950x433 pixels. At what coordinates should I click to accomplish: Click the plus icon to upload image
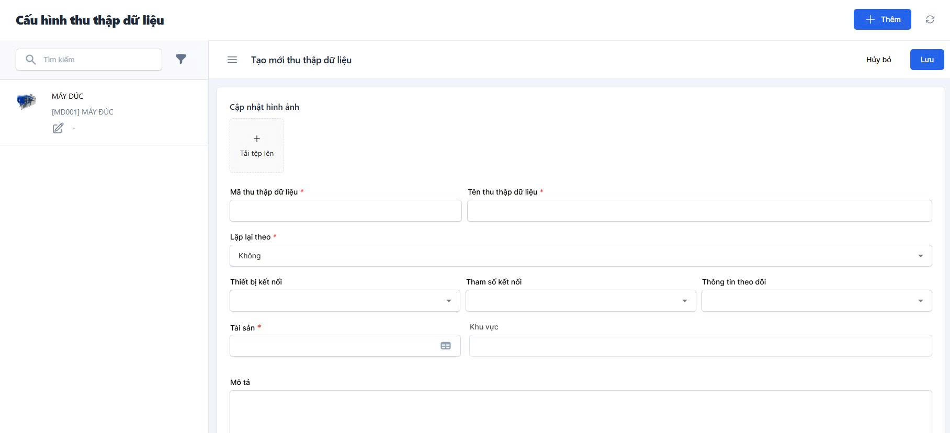[257, 139]
